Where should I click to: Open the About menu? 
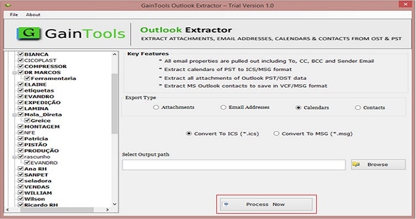tap(33, 15)
